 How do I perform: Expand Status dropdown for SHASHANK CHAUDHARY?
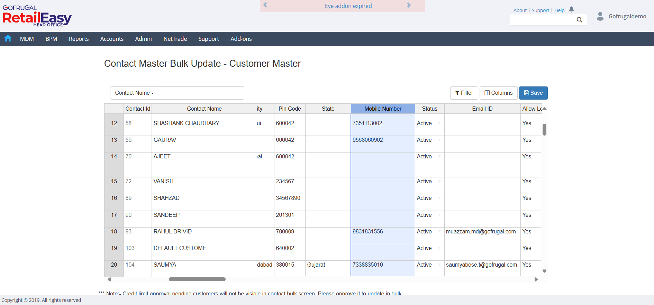point(439,123)
